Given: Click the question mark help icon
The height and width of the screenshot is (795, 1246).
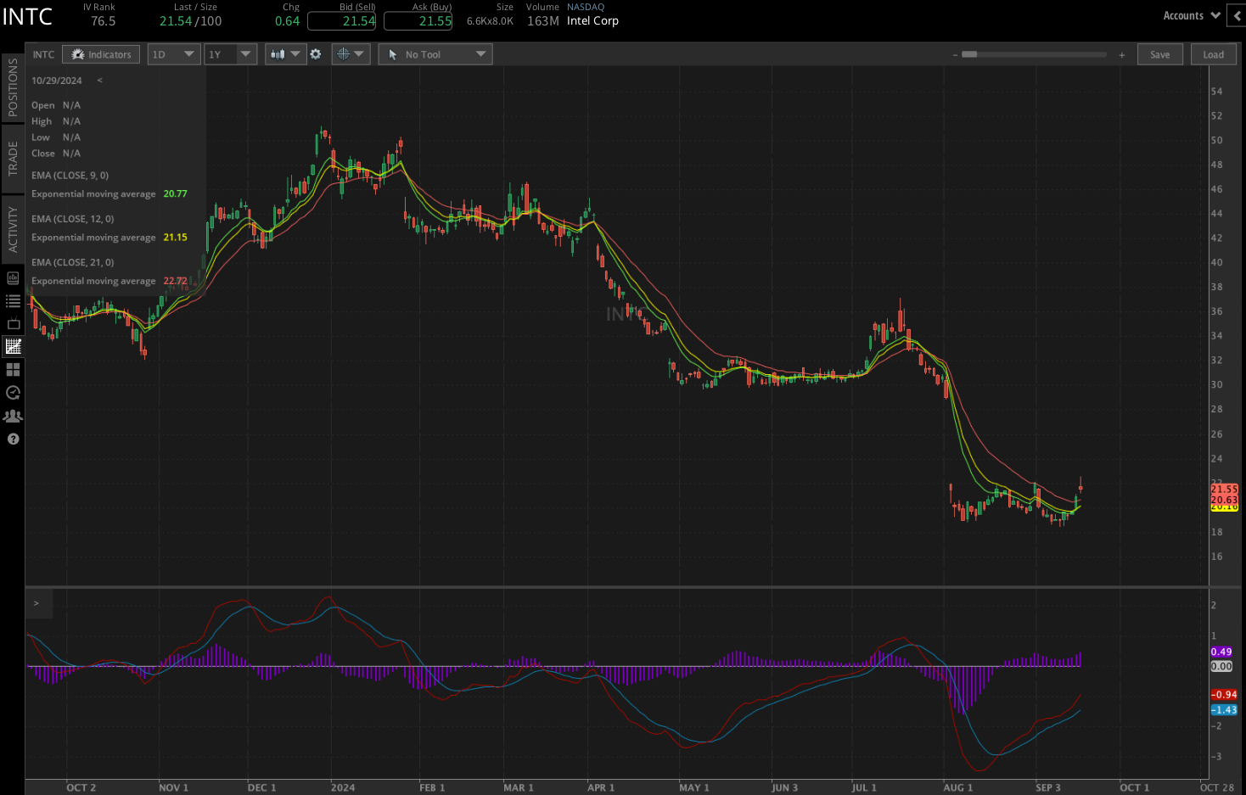Looking at the screenshot, I should [13, 439].
